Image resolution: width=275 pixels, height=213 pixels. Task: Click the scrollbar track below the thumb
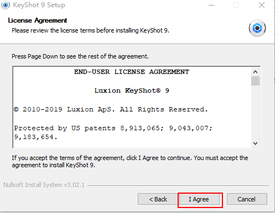click(255, 112)
